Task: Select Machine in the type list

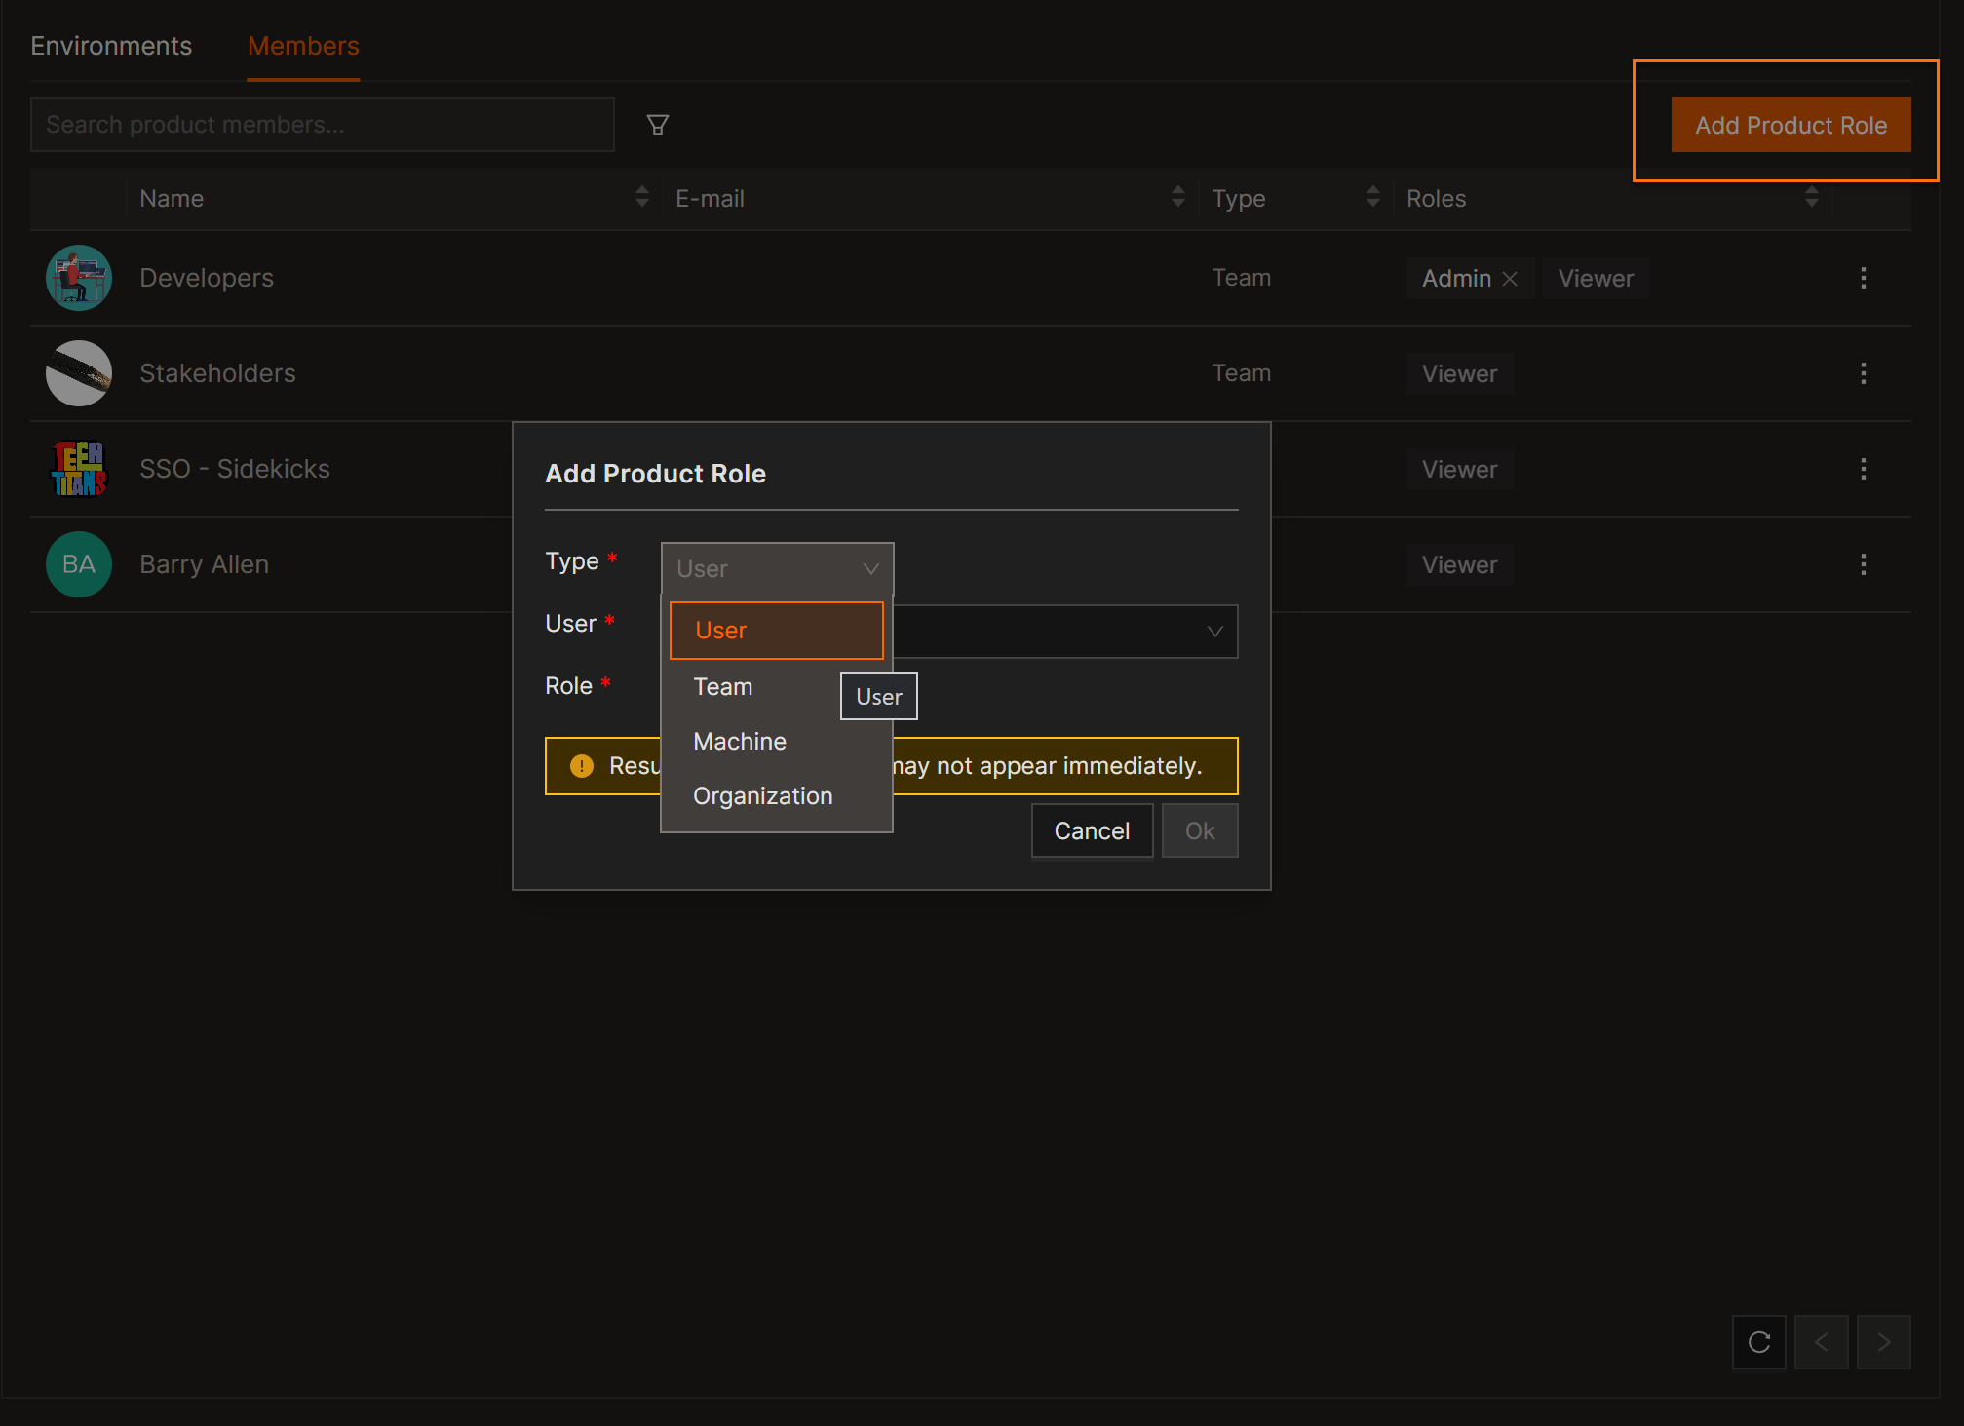Action: pyautogui.click(x=740, y=742)
